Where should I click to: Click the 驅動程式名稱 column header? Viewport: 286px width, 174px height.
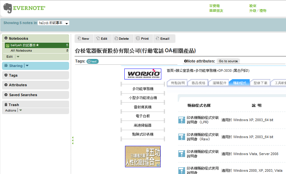click(x=199, y=105)
